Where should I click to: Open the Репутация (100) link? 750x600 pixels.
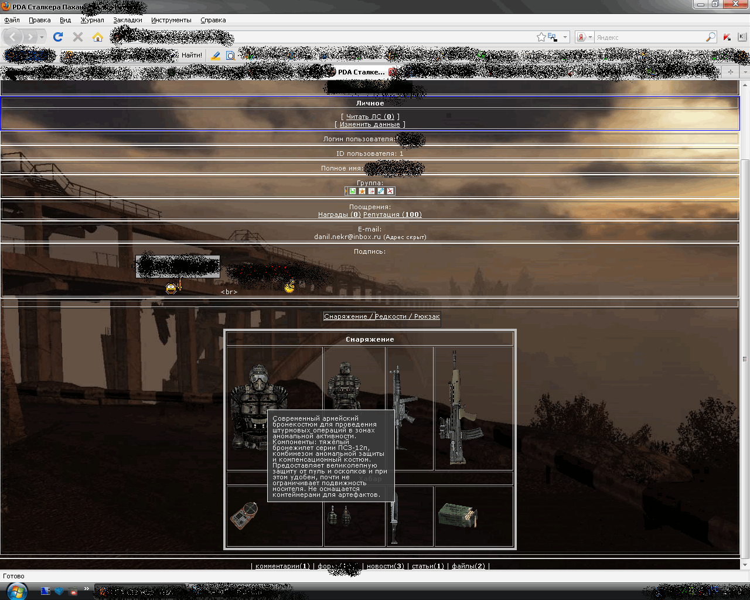tap(393, 214)
